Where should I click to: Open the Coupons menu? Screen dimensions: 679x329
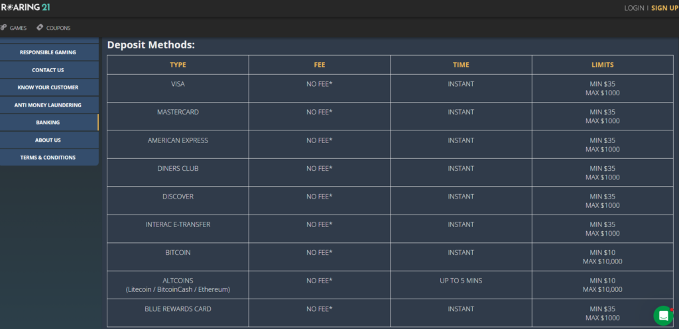click(58, 28)
